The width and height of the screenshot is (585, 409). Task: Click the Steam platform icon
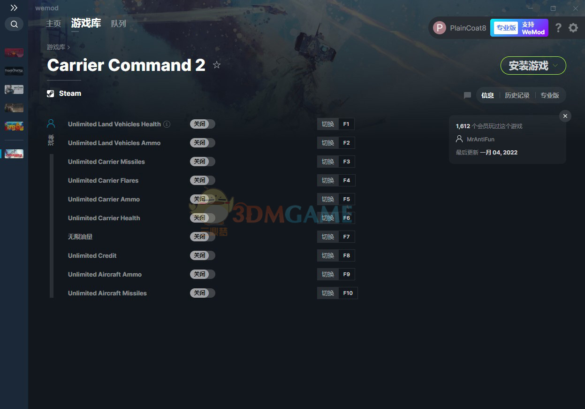(x=50, y=93)
